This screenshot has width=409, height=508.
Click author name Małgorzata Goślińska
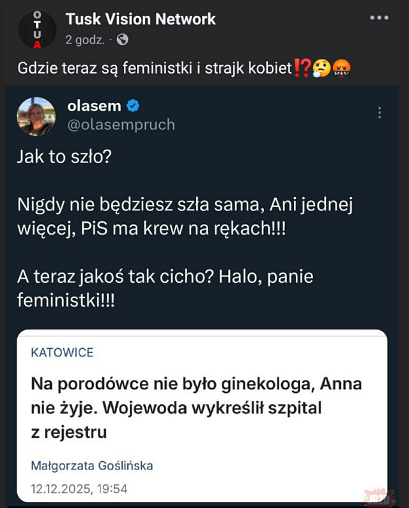[x=92, y=465]
